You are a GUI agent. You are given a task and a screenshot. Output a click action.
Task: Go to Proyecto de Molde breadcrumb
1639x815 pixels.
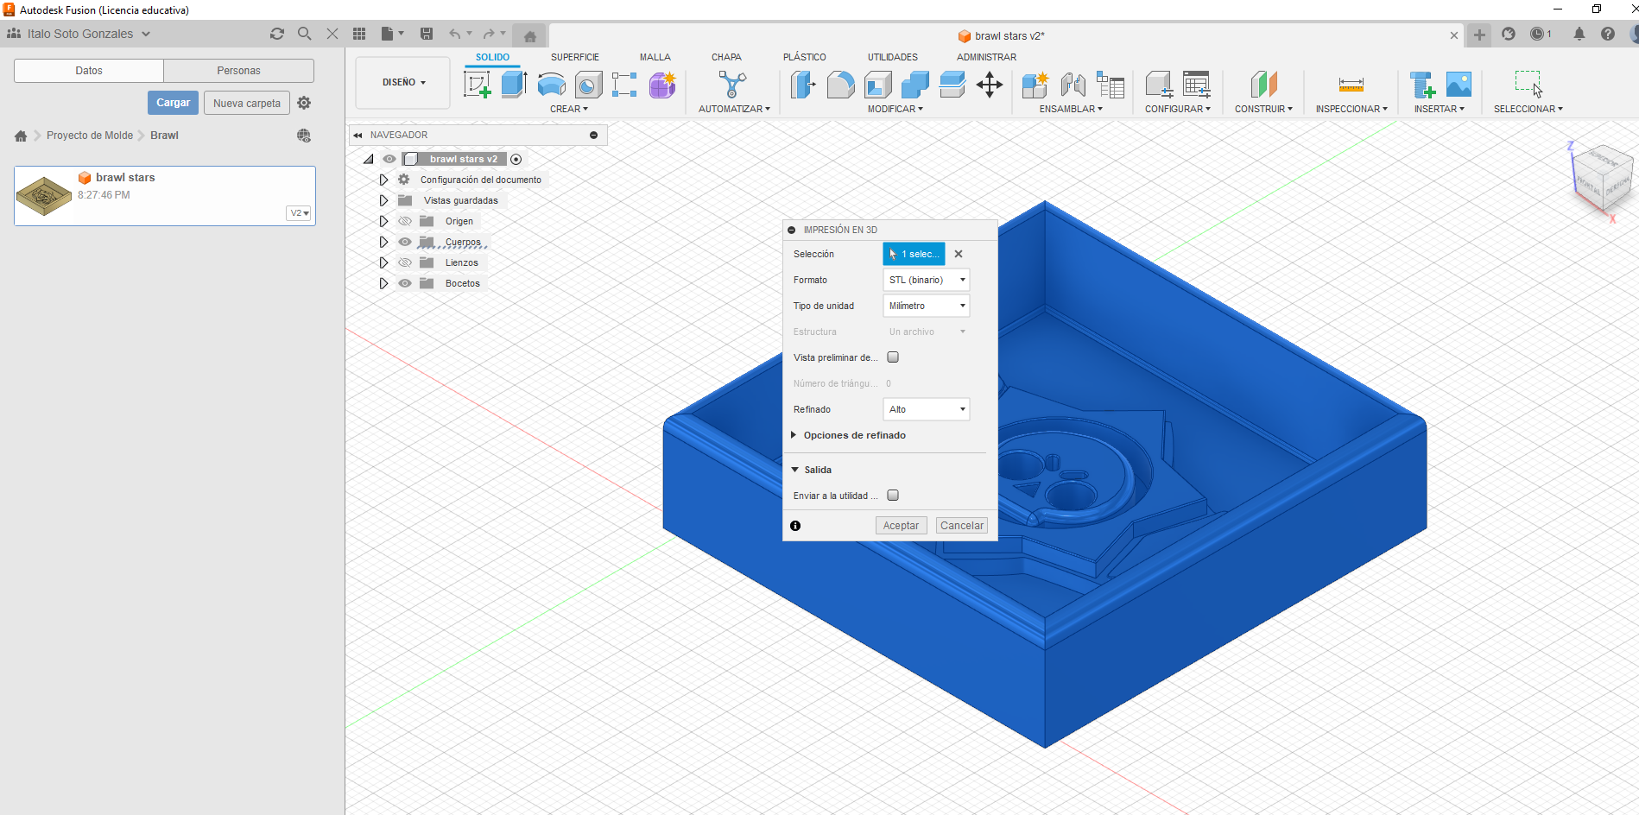[90, 136]
